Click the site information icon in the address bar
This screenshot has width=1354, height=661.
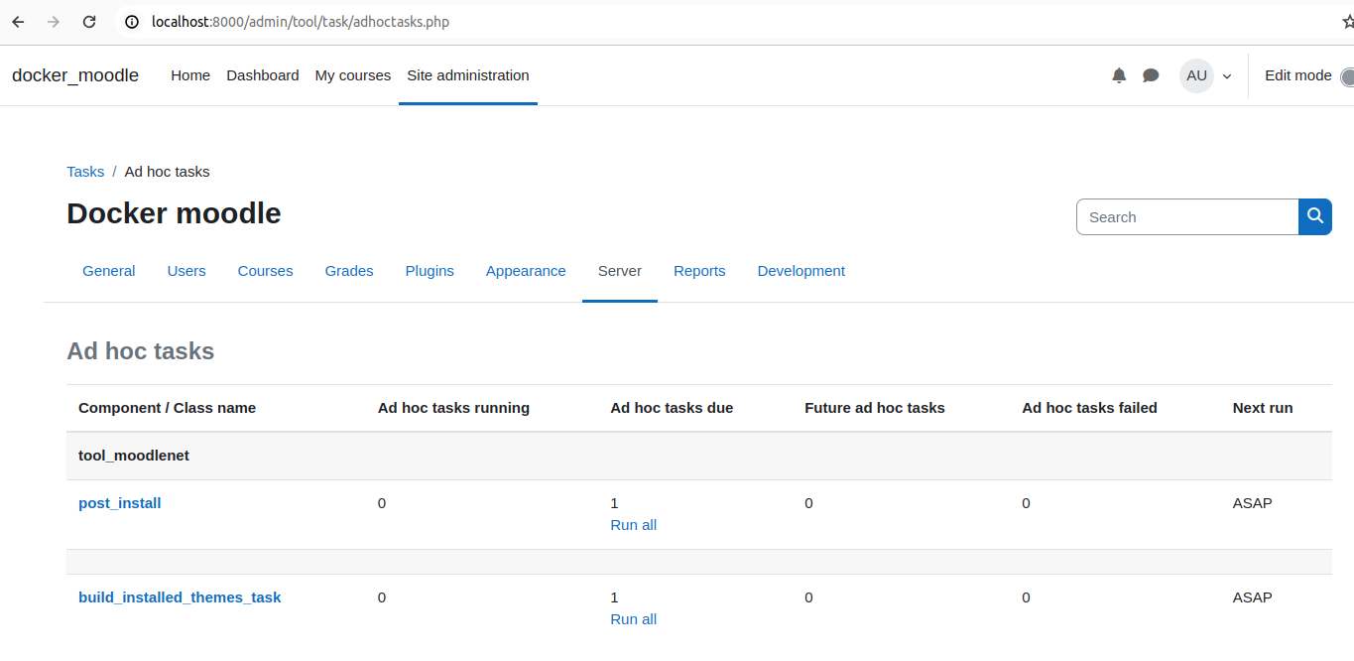tap(132, 22)
